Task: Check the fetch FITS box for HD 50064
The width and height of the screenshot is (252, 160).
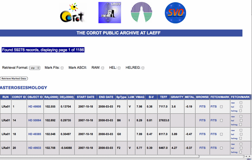Action: click(221, 120)
